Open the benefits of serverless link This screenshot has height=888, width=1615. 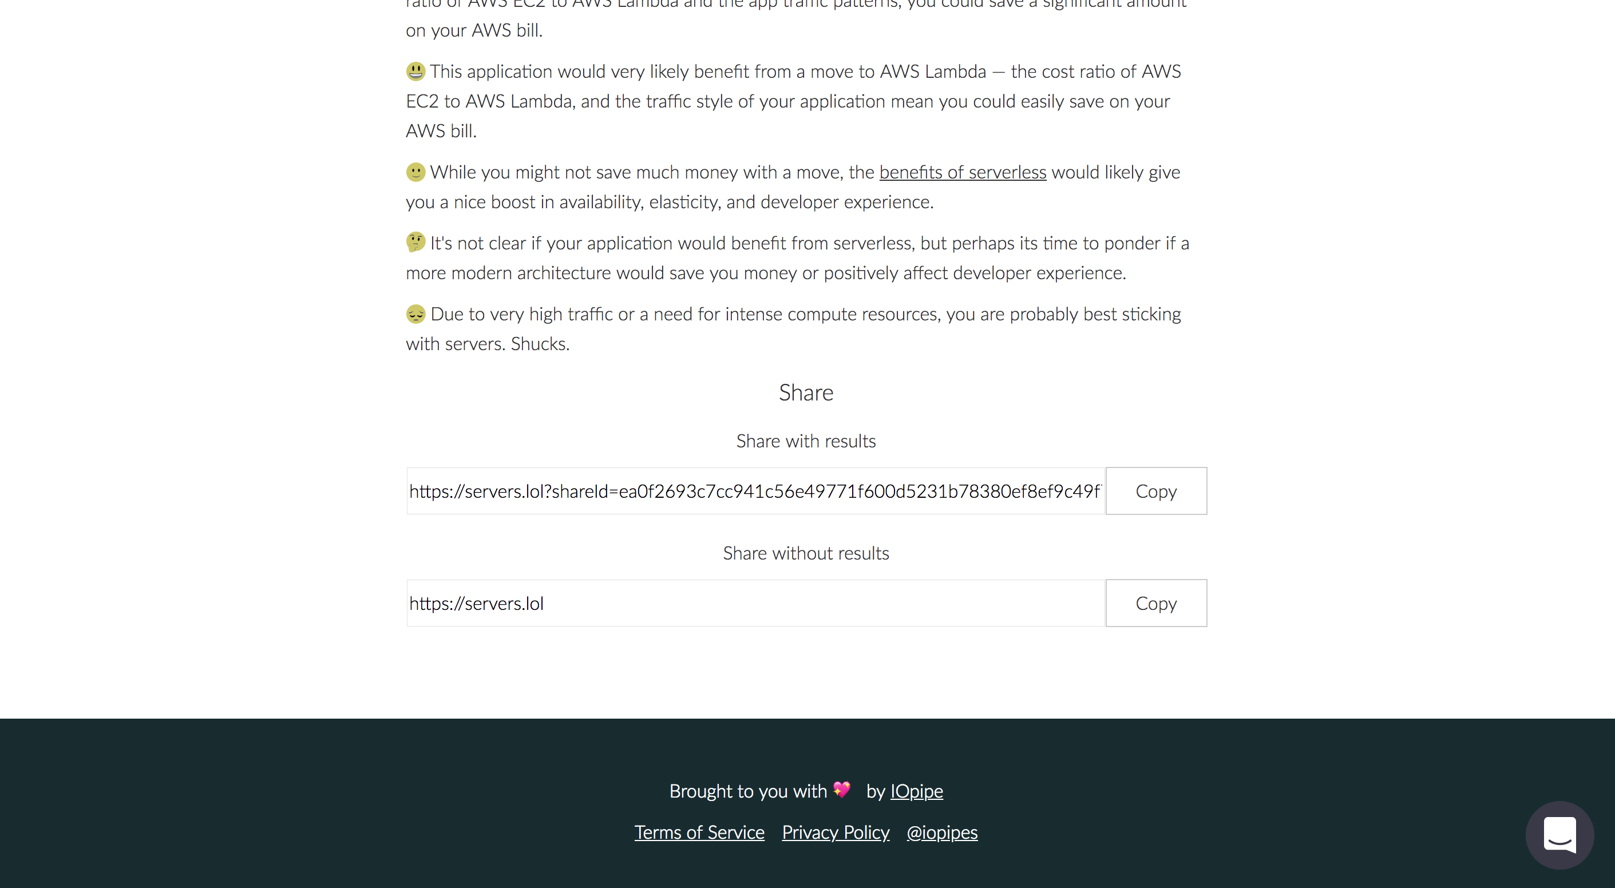click(963, 172)
